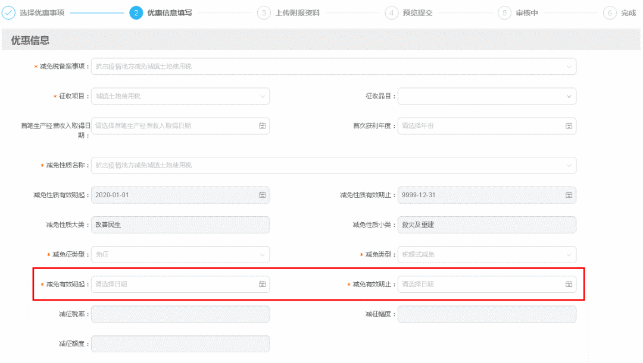Select step 6 完成
643x363 pixels.
(610, 13)
